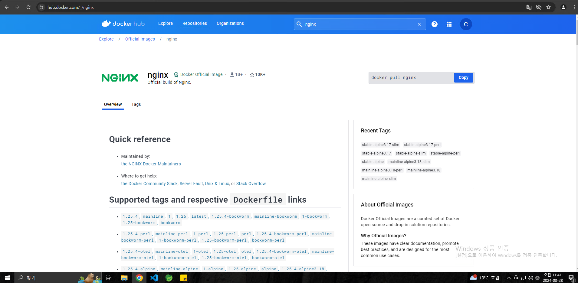Click the search magnifier icon
The width and height of the screenshot is (578, 283).
[299, 24]
